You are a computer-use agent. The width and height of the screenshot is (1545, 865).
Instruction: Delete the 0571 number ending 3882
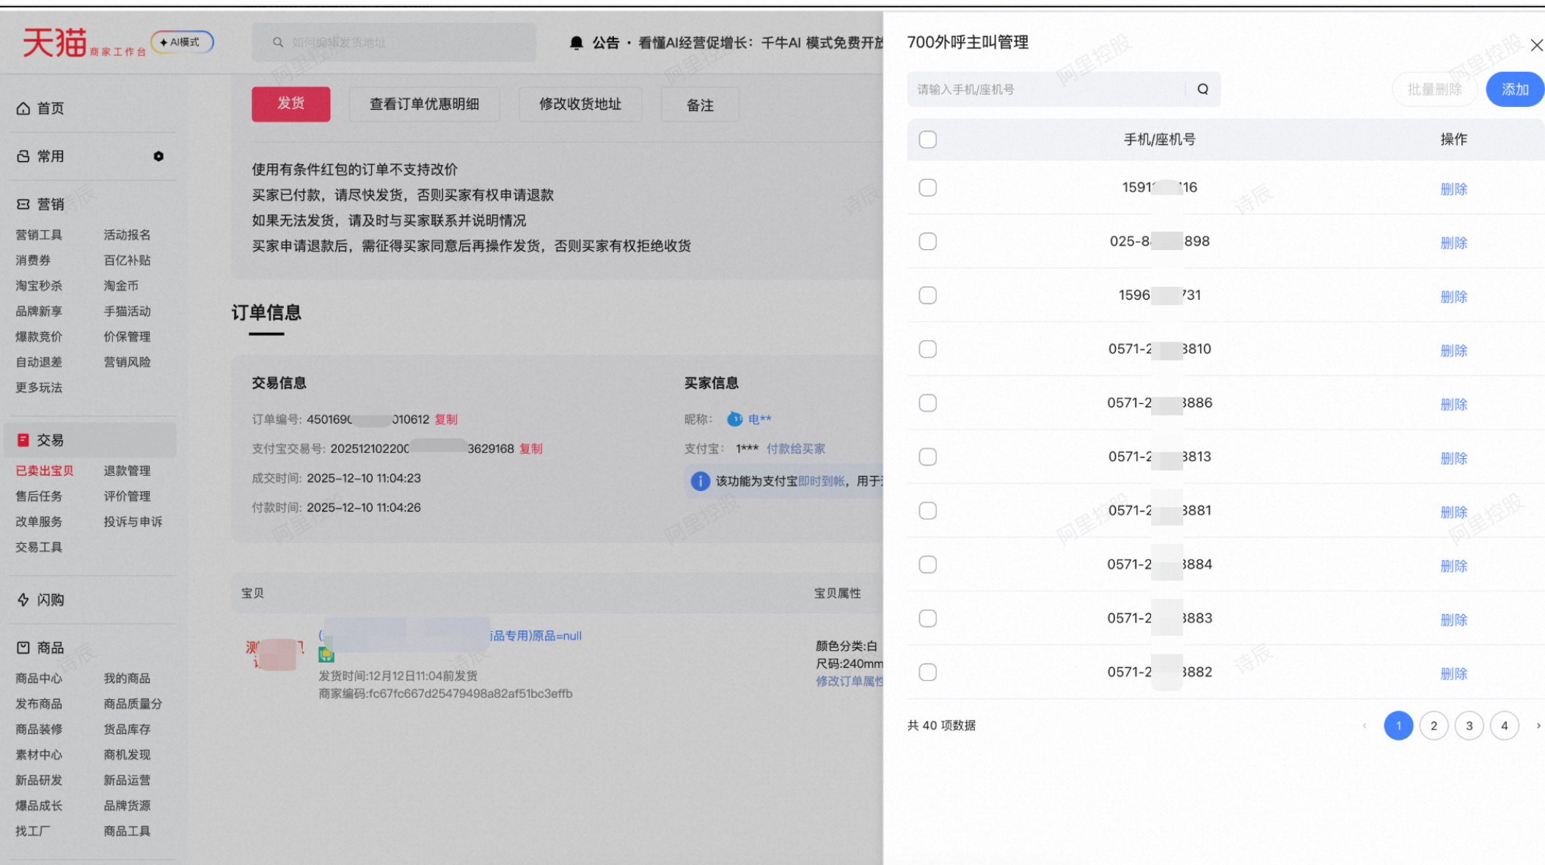tap(1453, 674)
